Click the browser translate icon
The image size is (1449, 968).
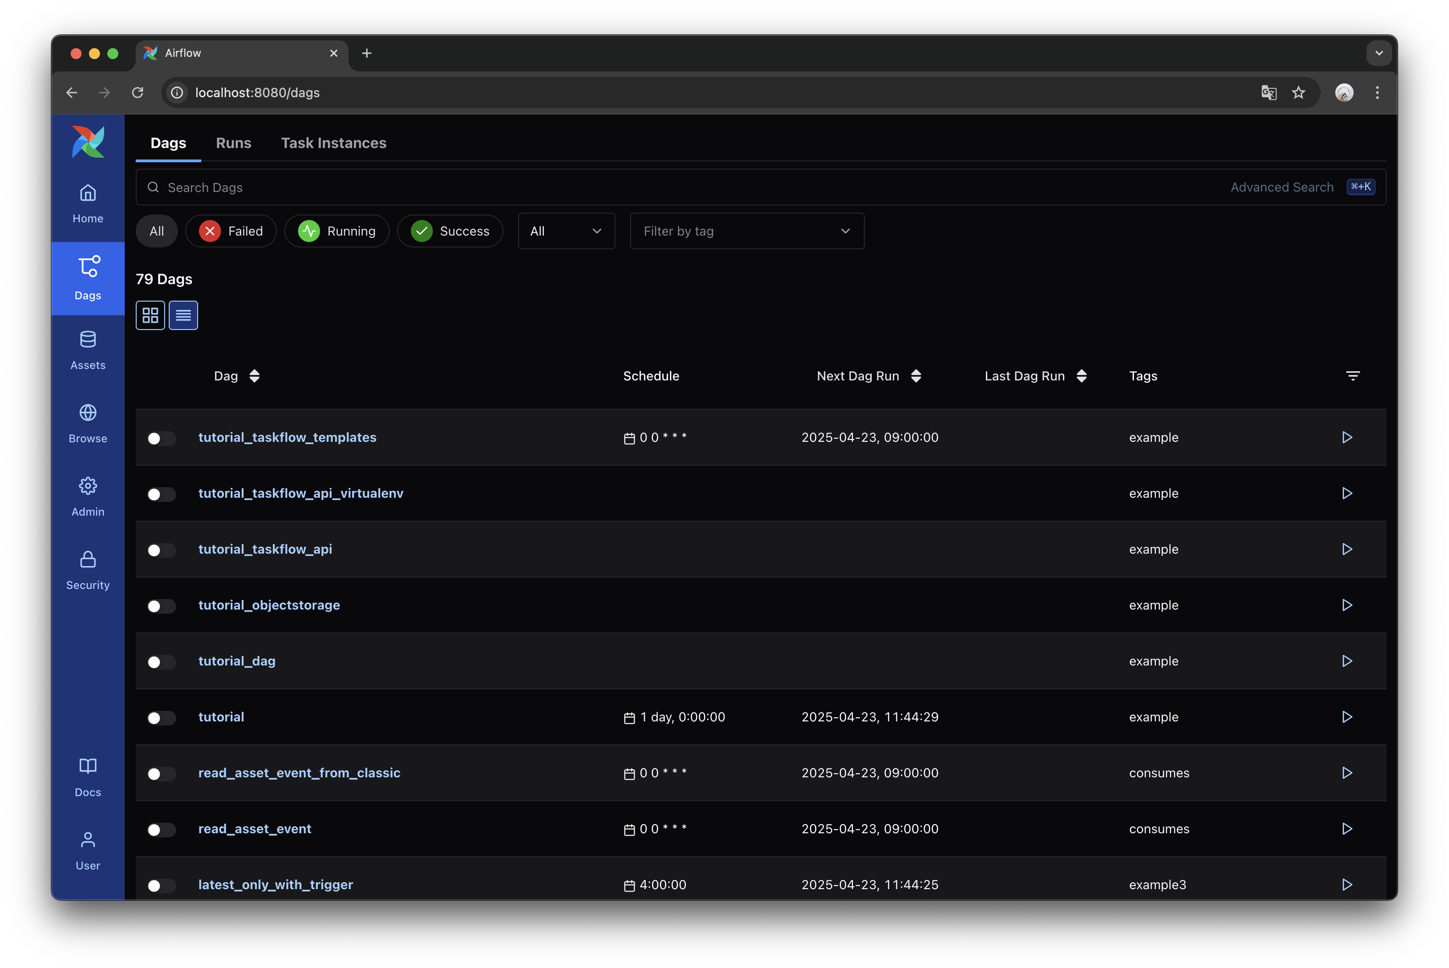pyautogui.click(x=1269, y=93)
